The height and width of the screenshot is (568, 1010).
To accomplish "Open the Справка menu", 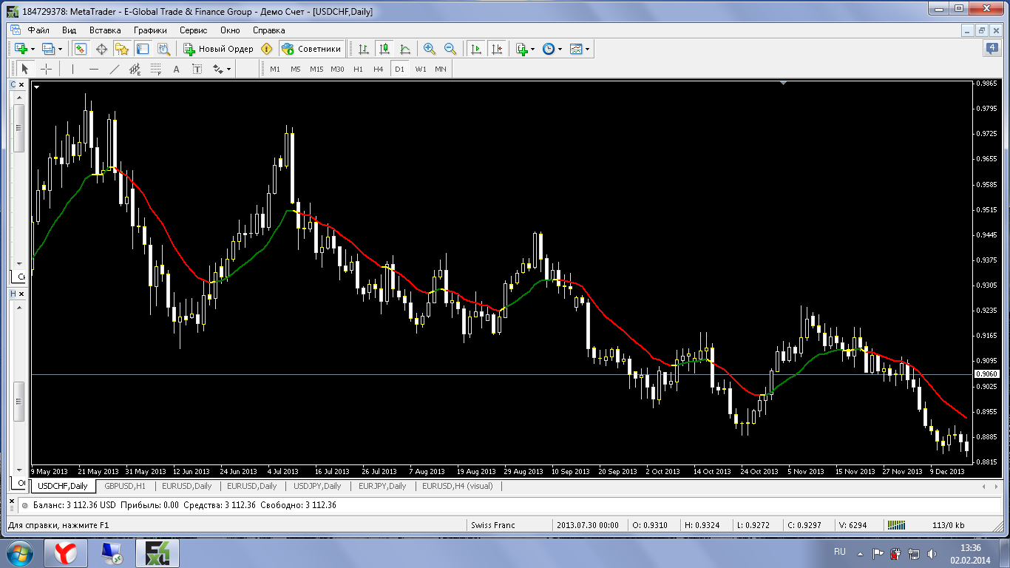I will [x=268, y=30].
